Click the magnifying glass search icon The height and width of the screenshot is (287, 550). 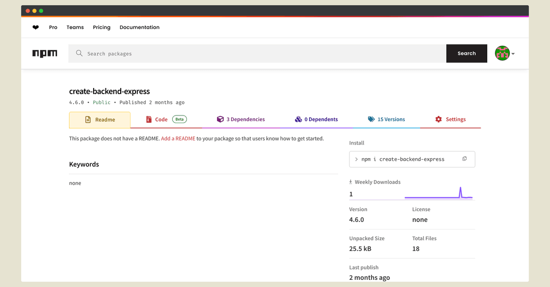[x=79, y=53]
